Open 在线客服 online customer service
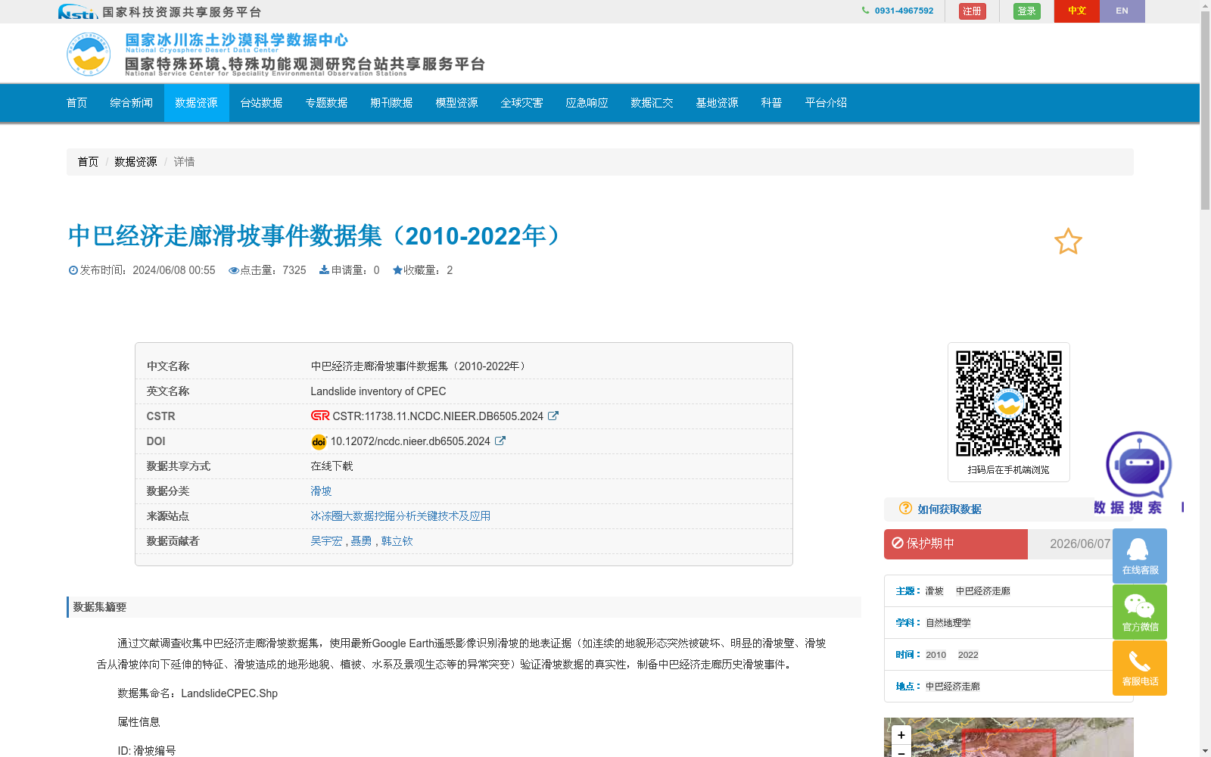Screen dimensions: 1211x757 tap(1140, 556)
